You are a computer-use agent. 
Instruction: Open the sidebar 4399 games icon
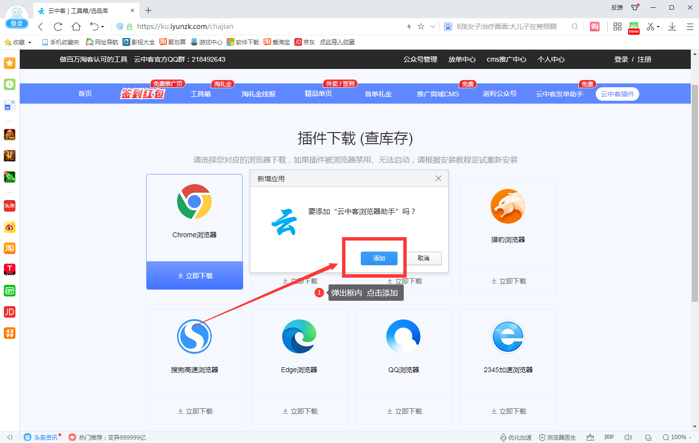coord(10,333)
